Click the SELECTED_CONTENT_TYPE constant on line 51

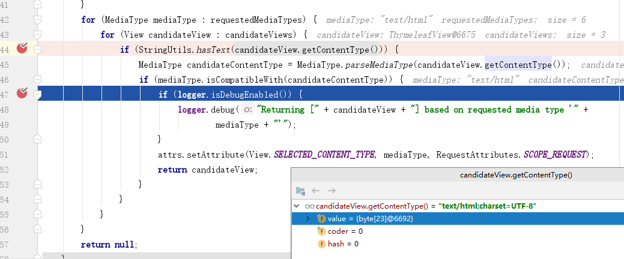[324, 155]
